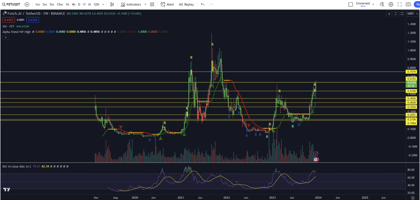
Task: Collapse the indicator legend with the caret button
Action: [5, 38]
